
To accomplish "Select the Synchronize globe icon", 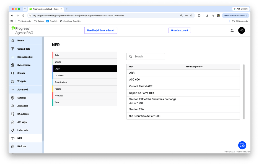I will click(12, 65).
